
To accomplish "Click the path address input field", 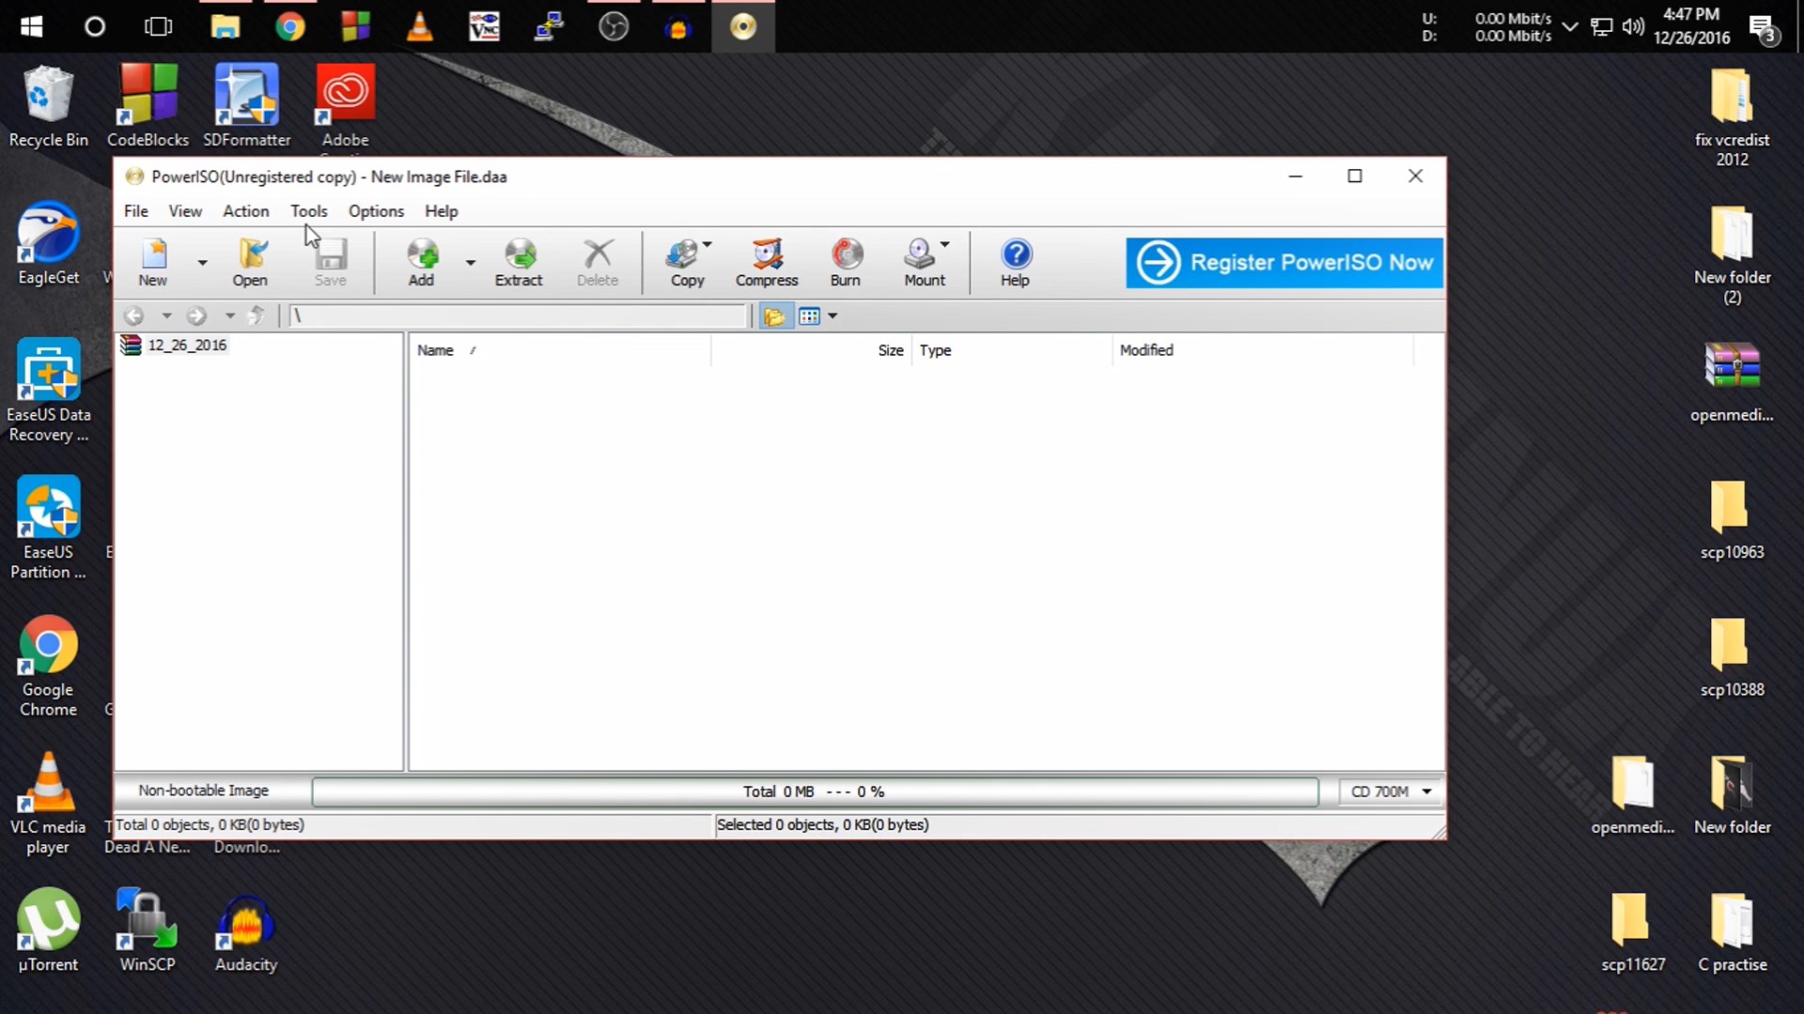I will click(518, 316).
